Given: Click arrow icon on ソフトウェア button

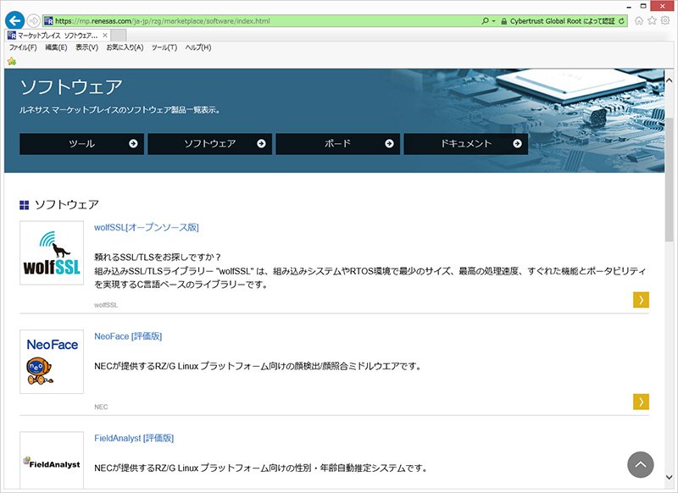Looking at the screenshot, I should coord(261,143).
